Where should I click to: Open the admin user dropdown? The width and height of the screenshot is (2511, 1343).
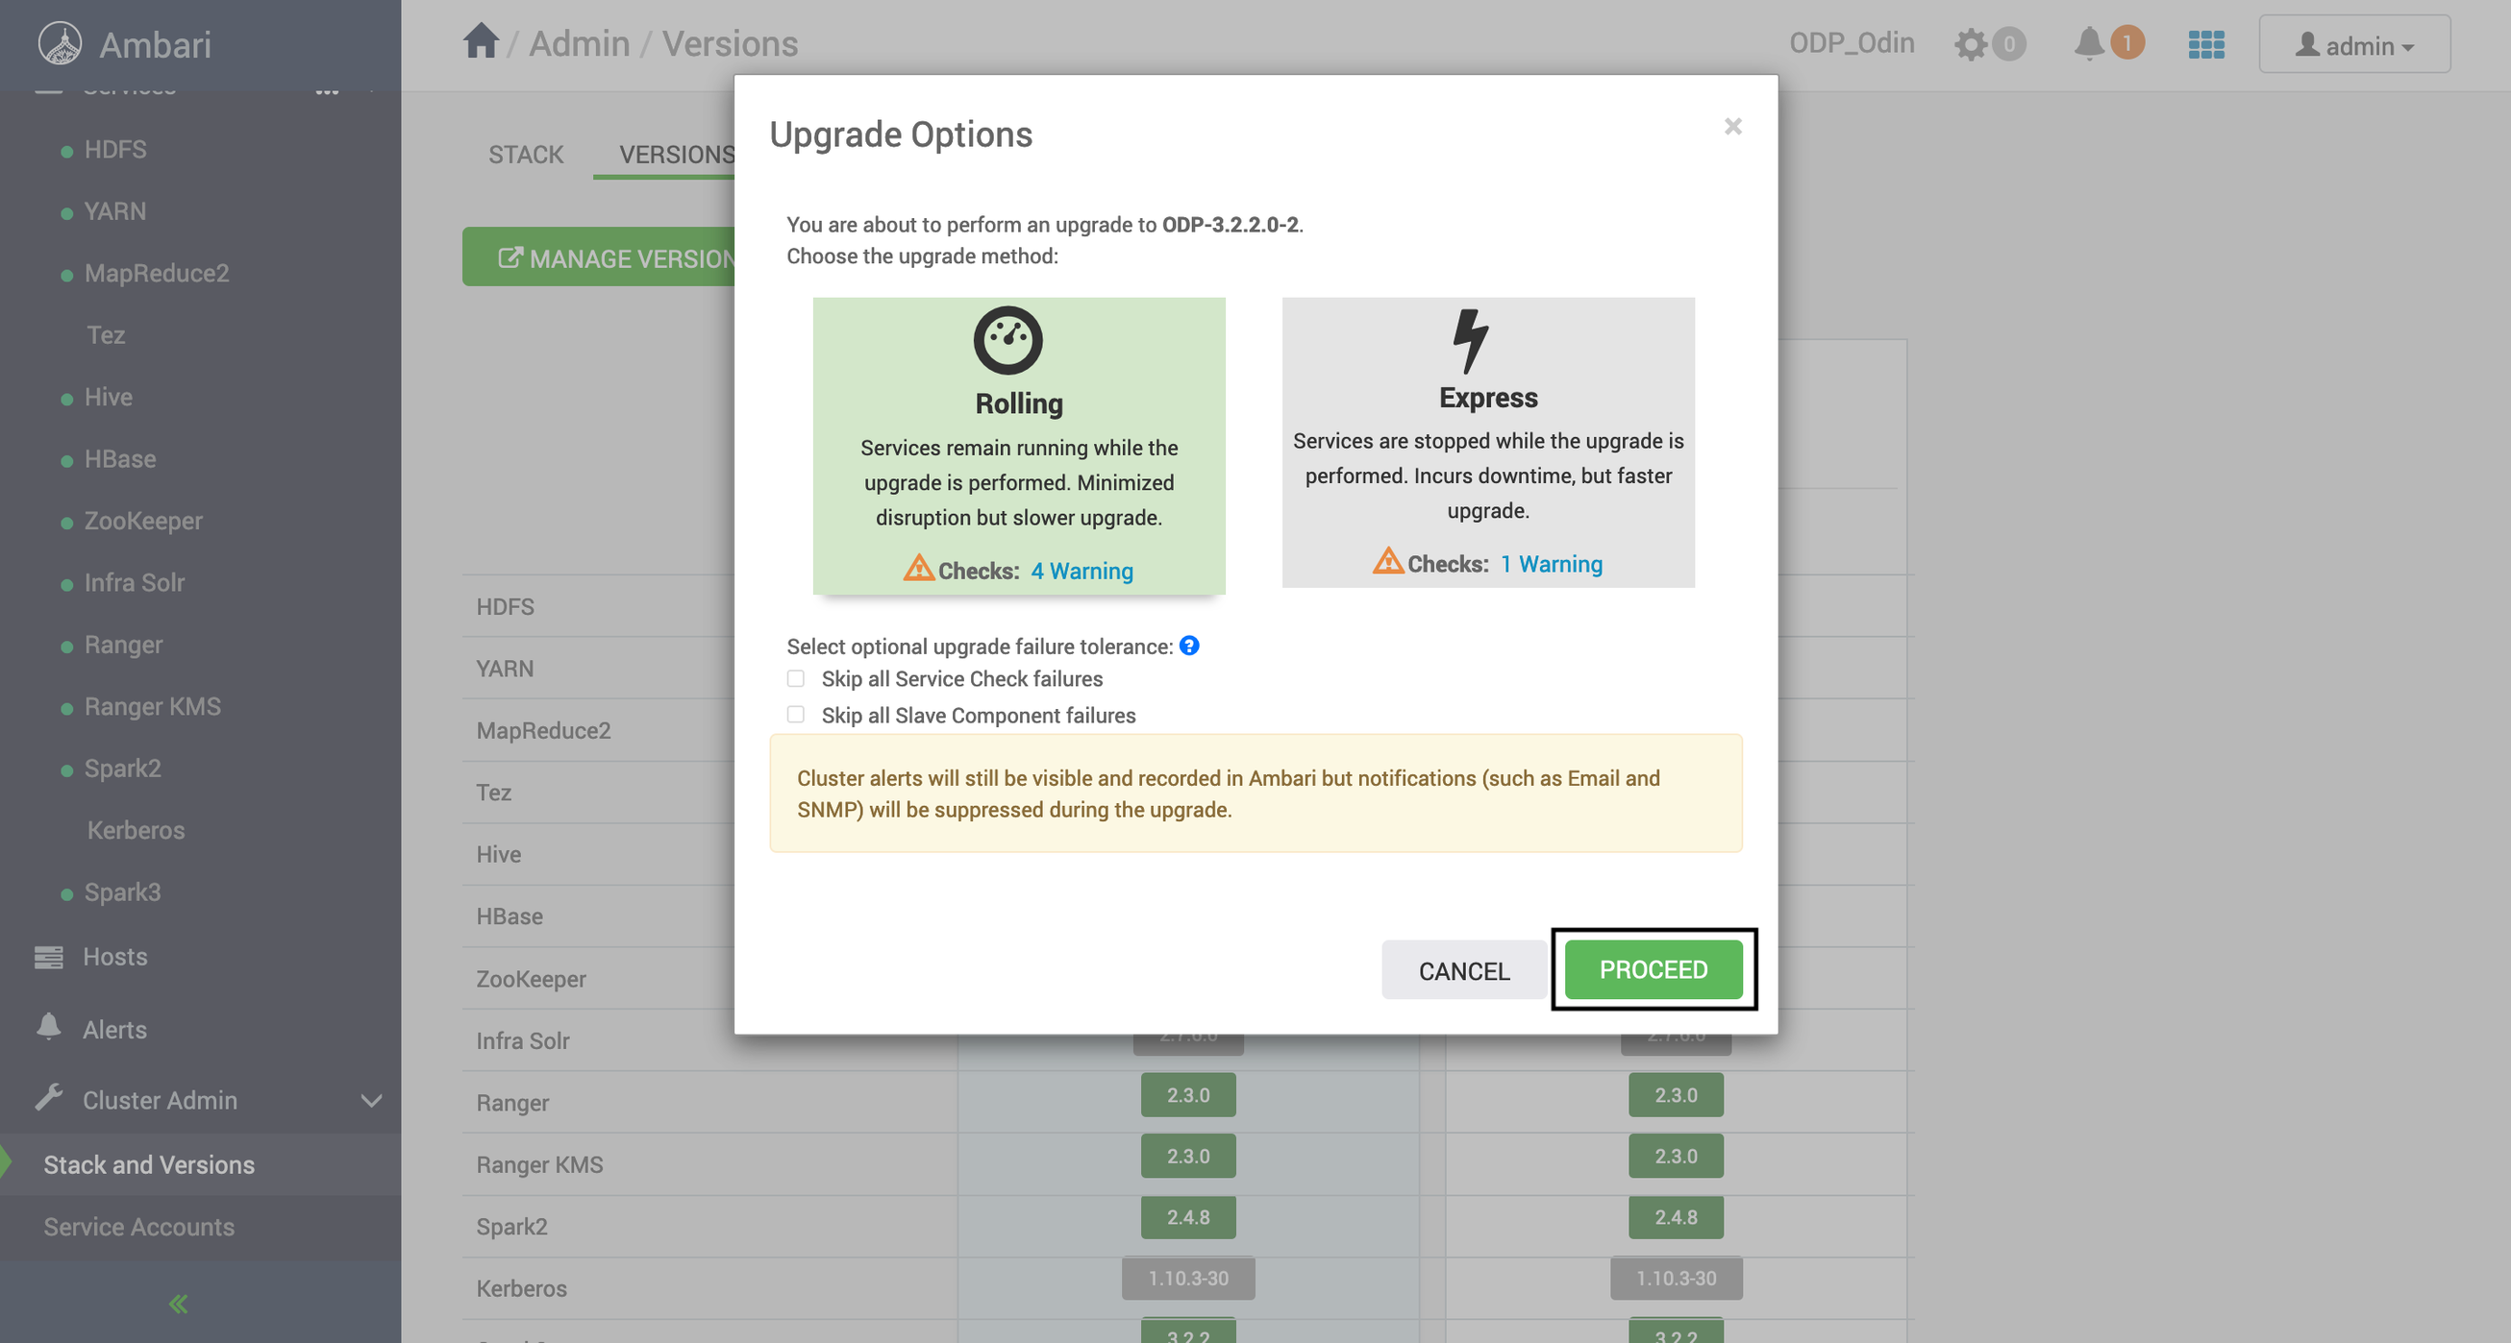[x=2354, y=45]
